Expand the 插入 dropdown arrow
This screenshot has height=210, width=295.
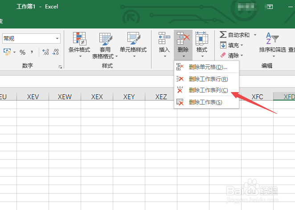point(165,56)
